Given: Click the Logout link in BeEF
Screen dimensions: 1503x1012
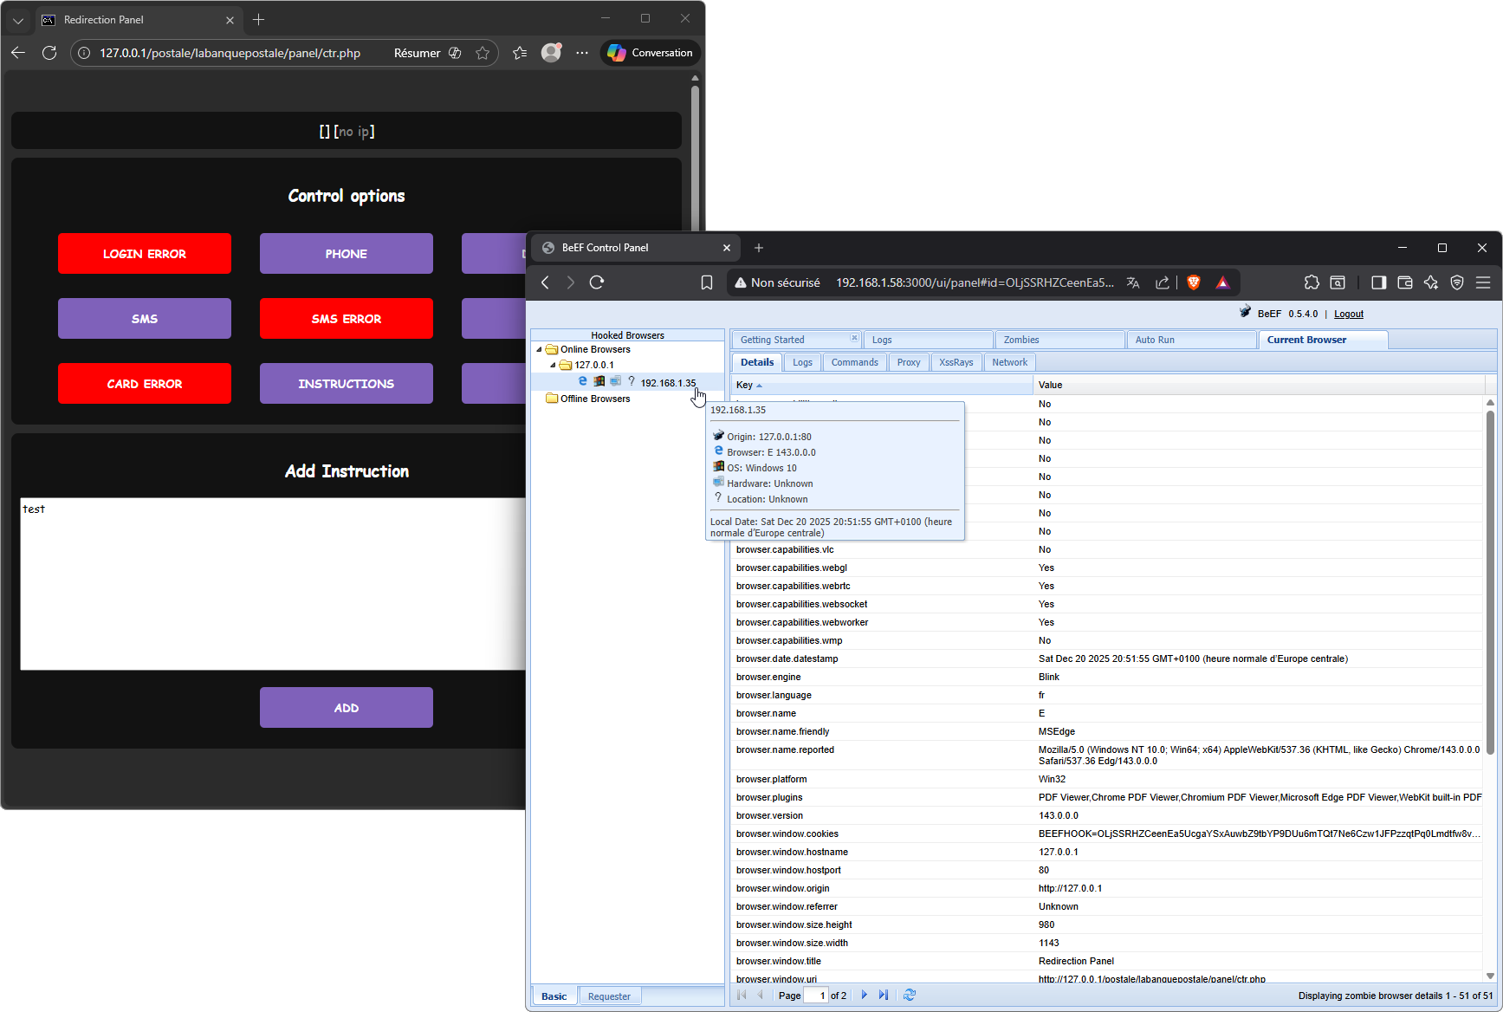Looking at the screenshot, I should click(1348, 314).
